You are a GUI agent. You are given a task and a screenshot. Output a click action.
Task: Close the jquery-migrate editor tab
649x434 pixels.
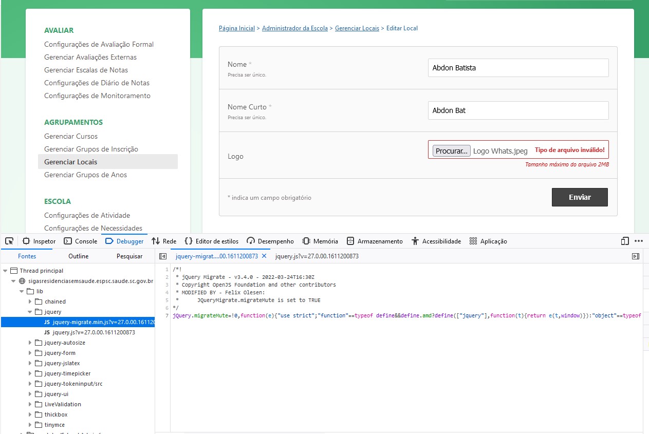click(x=264, y=256)
